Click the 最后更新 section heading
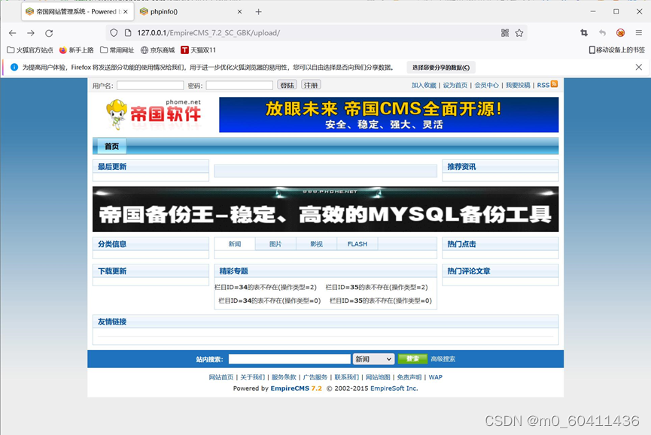651x435 pixels. [x=112, y=167]
